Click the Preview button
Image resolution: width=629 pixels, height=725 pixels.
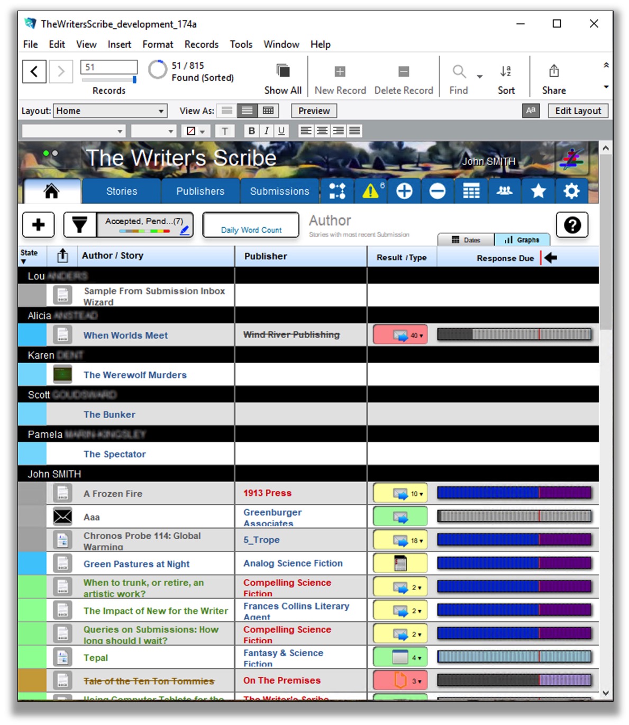click(314, 111)
